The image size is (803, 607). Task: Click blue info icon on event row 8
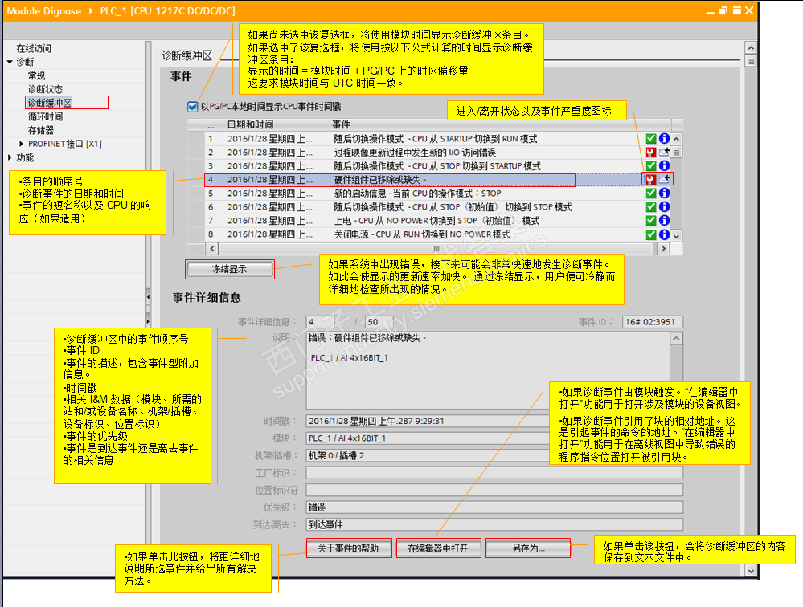[664, 234]
